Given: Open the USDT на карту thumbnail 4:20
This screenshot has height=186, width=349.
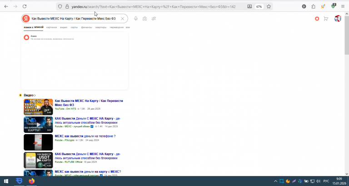Looking at the screenshot, I should coord(38,160).
